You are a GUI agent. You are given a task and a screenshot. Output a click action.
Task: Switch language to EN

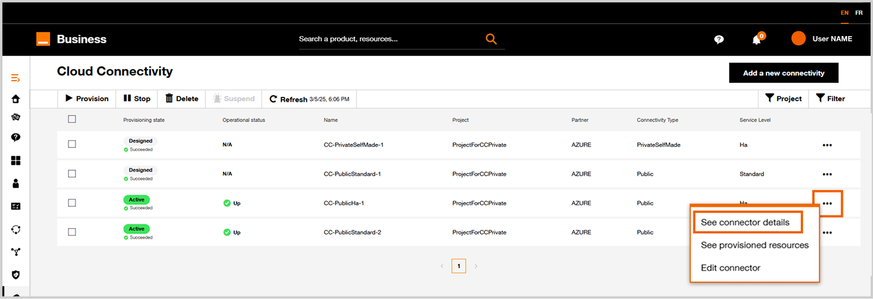coord(845,13)
